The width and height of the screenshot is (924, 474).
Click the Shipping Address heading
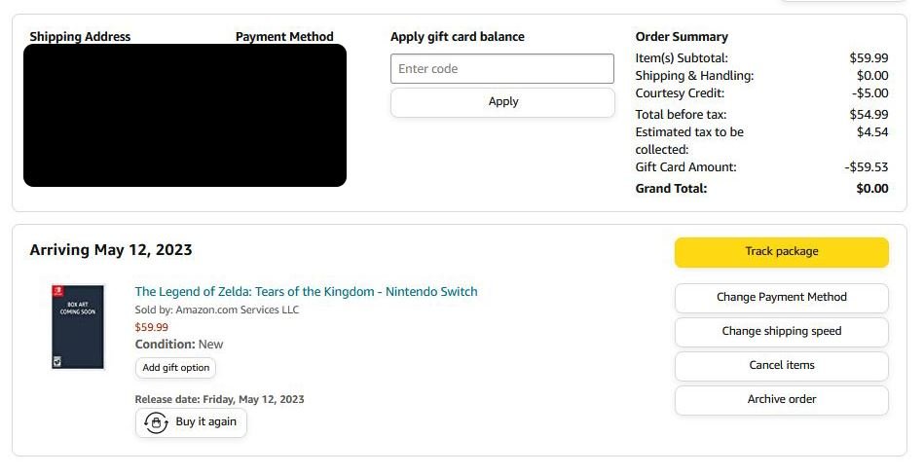(80, 37)
